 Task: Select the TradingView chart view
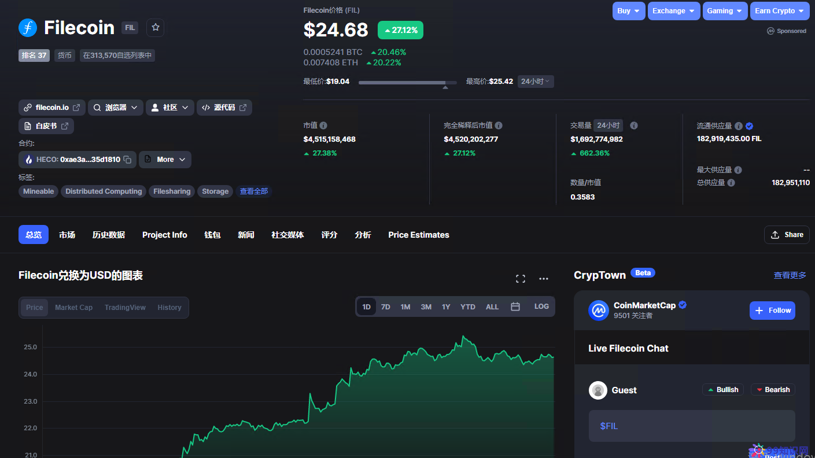pos(125,308)
